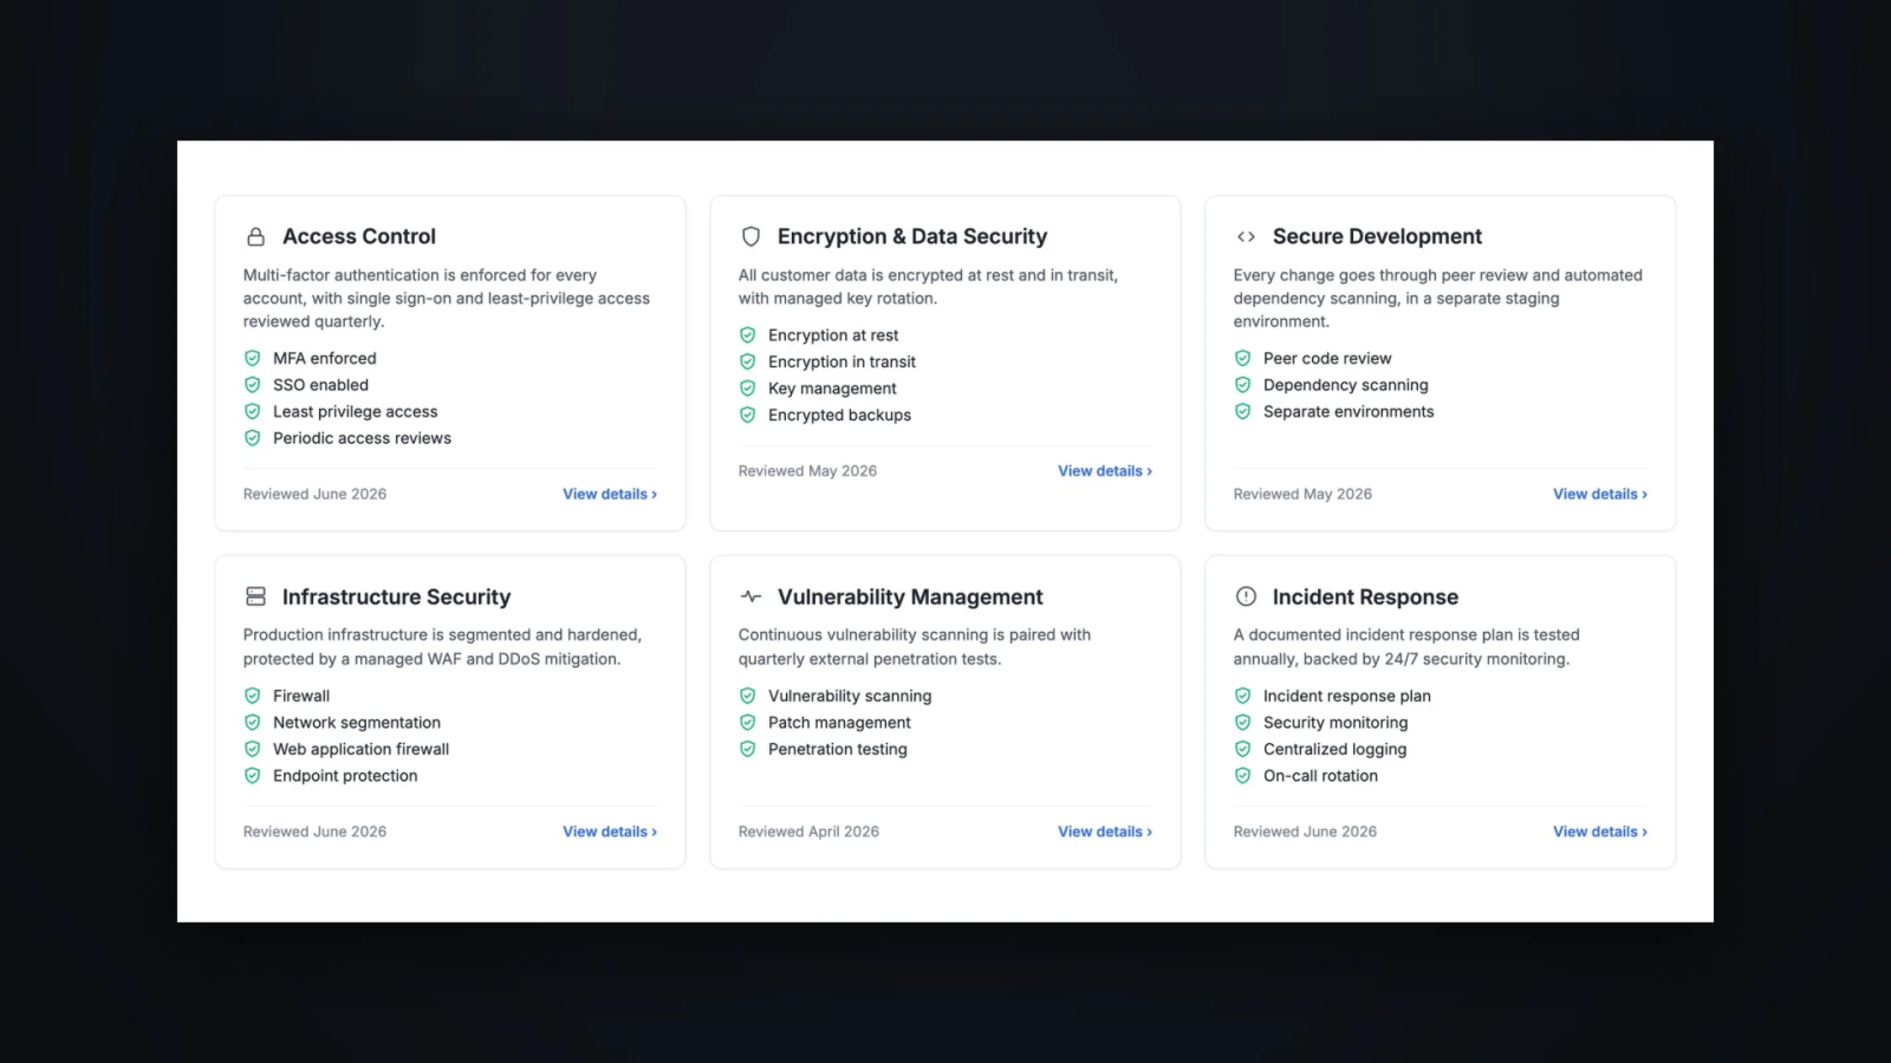Click the shield check beside Key management

click(x=747, y=388)
